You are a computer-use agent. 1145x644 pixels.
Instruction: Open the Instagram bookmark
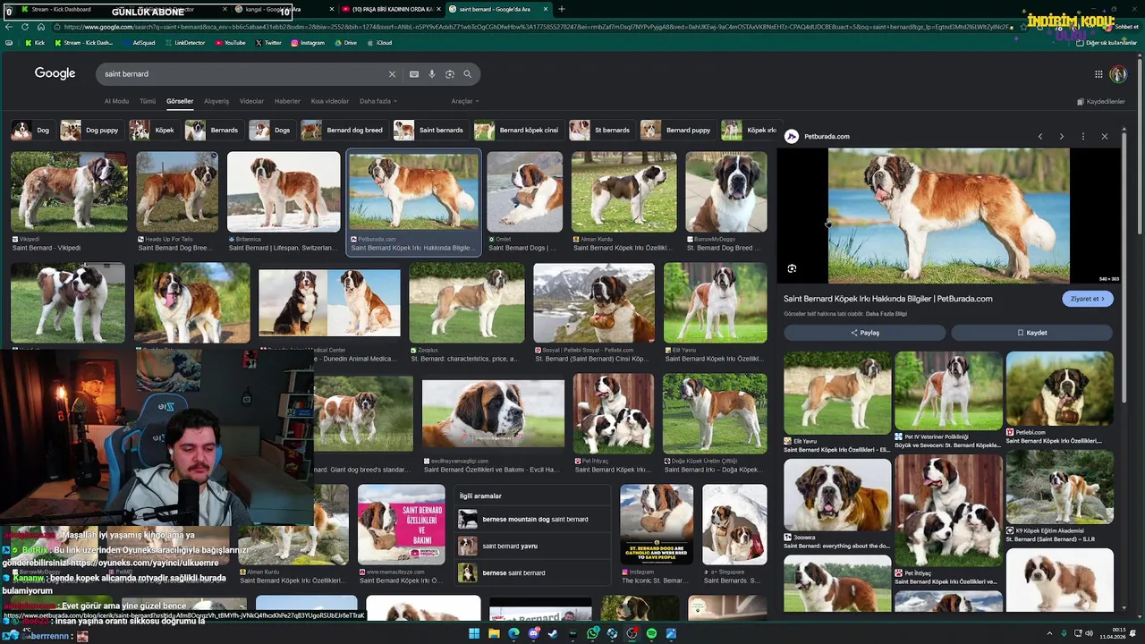307,43
